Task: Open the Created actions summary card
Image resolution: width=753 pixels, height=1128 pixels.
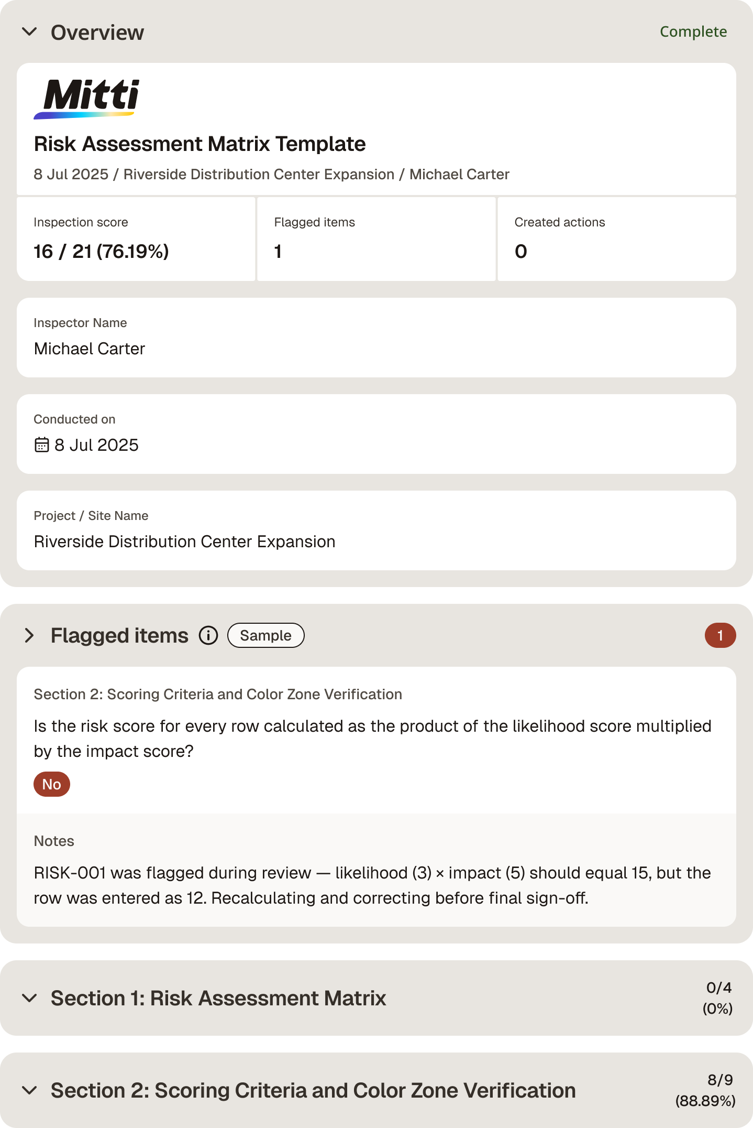Action: pos(617,239)
